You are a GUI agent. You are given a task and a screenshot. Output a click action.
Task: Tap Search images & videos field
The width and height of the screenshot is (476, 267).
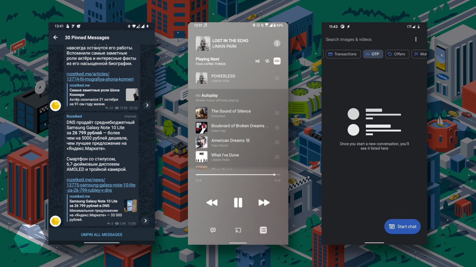point(349,40)
